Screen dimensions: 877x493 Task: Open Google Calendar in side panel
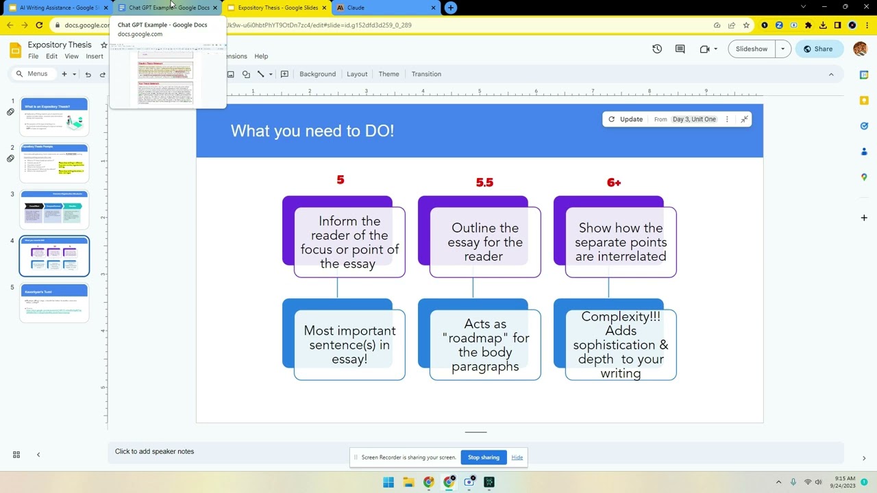pyautogui.click(x=864, y=75)
